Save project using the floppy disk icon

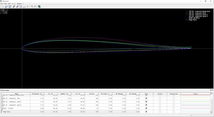coord(10,6)
